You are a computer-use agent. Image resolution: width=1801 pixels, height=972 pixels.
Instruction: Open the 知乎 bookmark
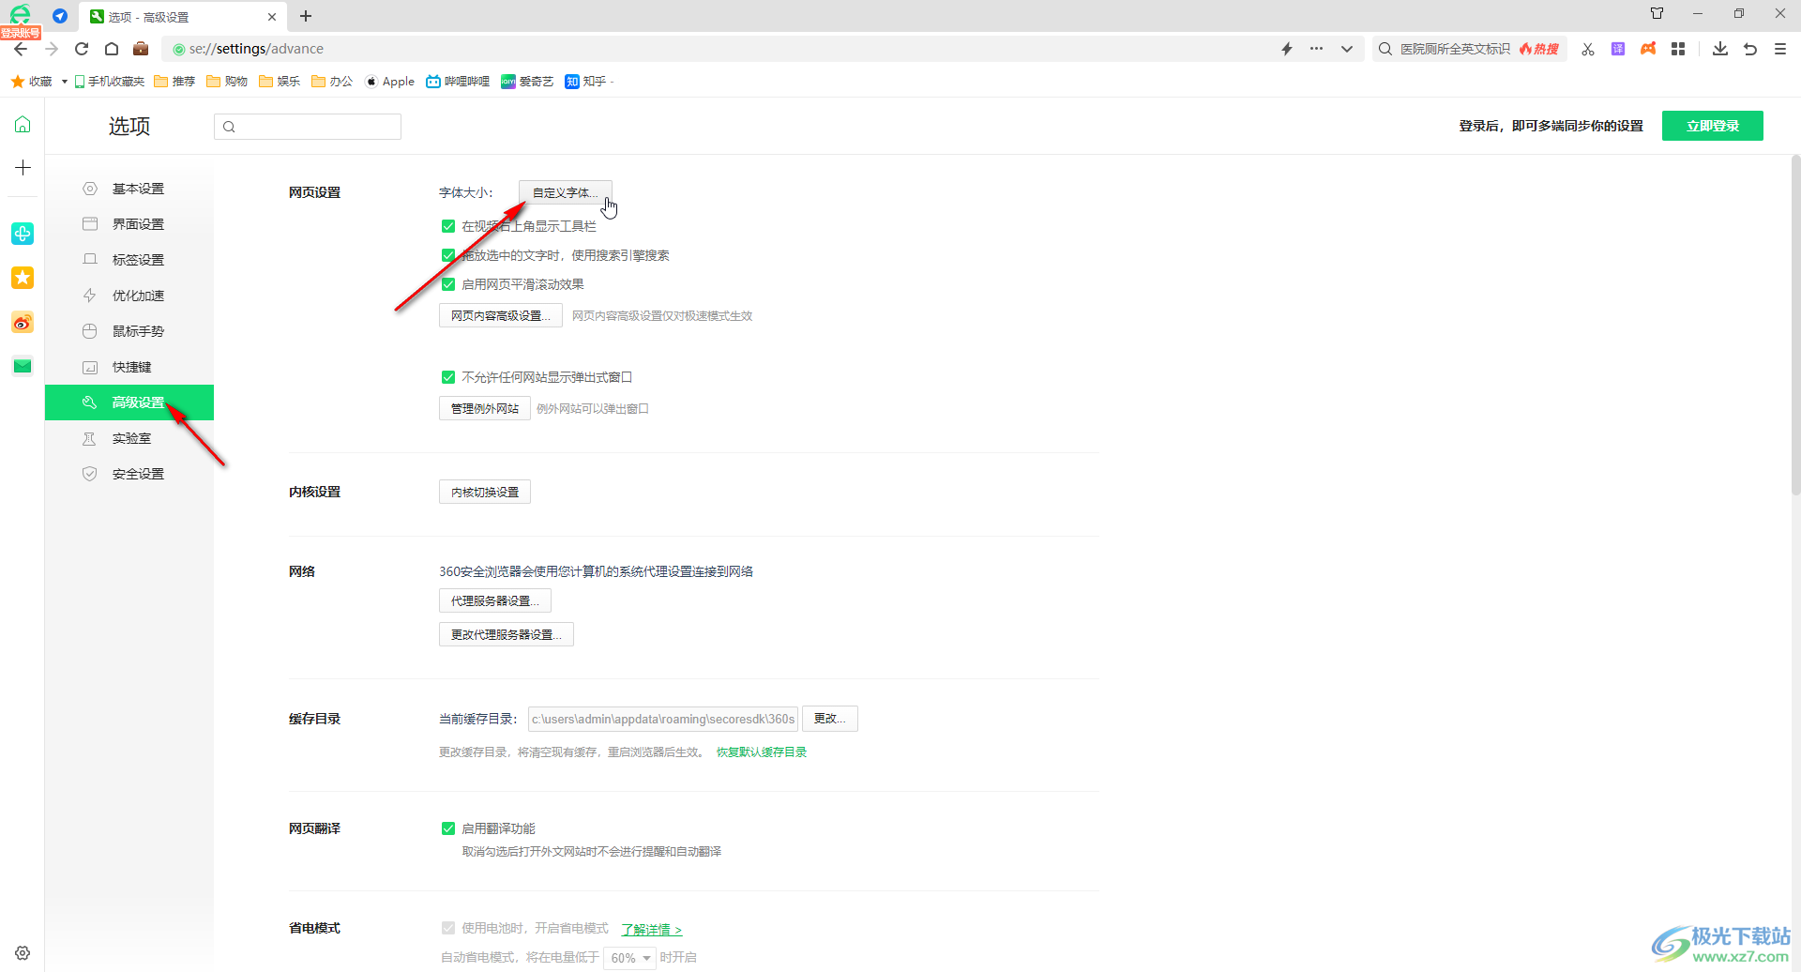click(x=586, y=82)
